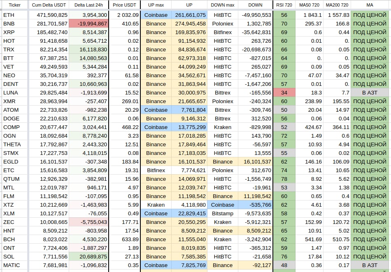
Task: Select the DOGE ticker cell
Action: click(14, 119)
